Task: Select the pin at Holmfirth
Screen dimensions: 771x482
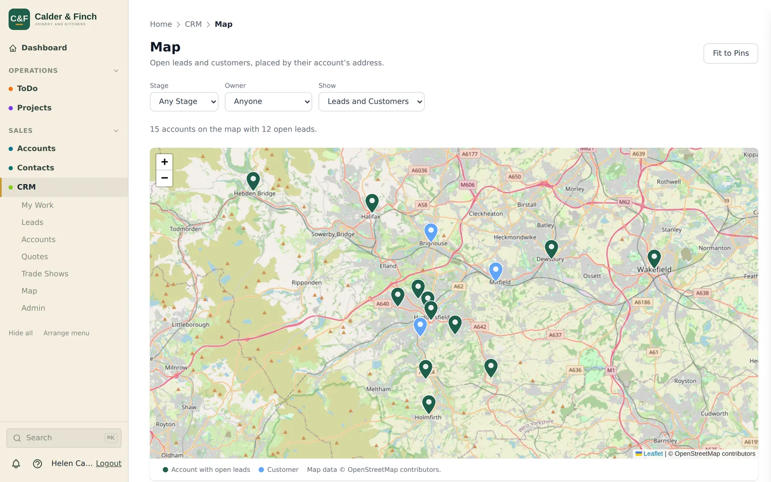Action: 429,404
